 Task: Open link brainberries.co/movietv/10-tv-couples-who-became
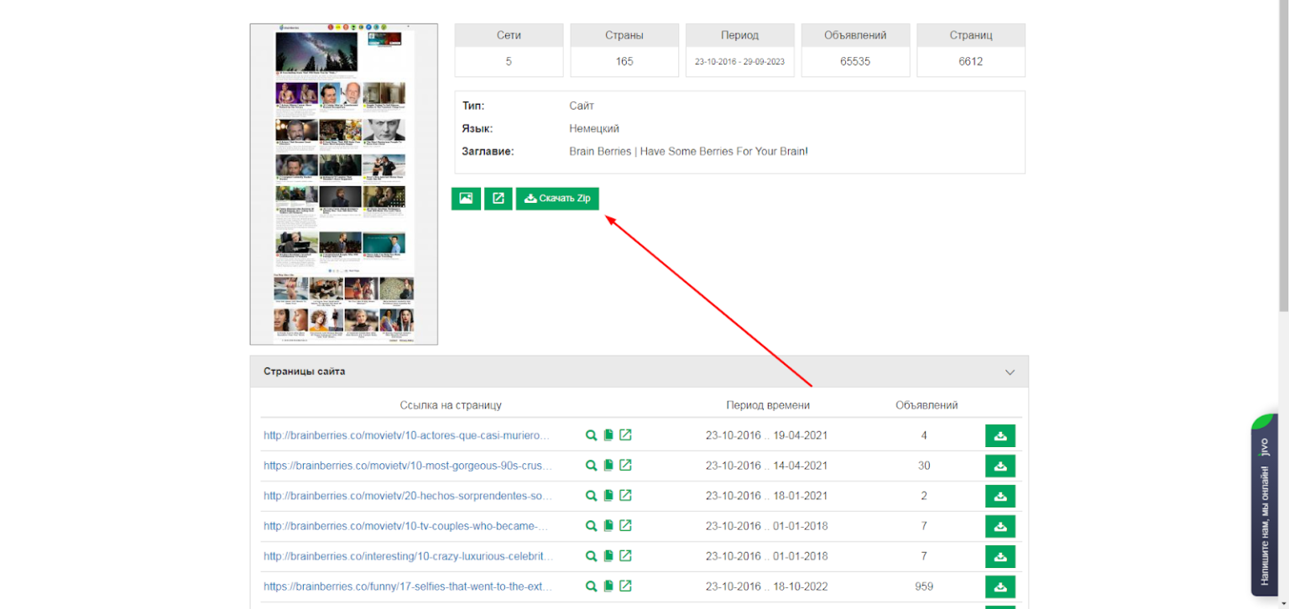click(x=406, y=526)
